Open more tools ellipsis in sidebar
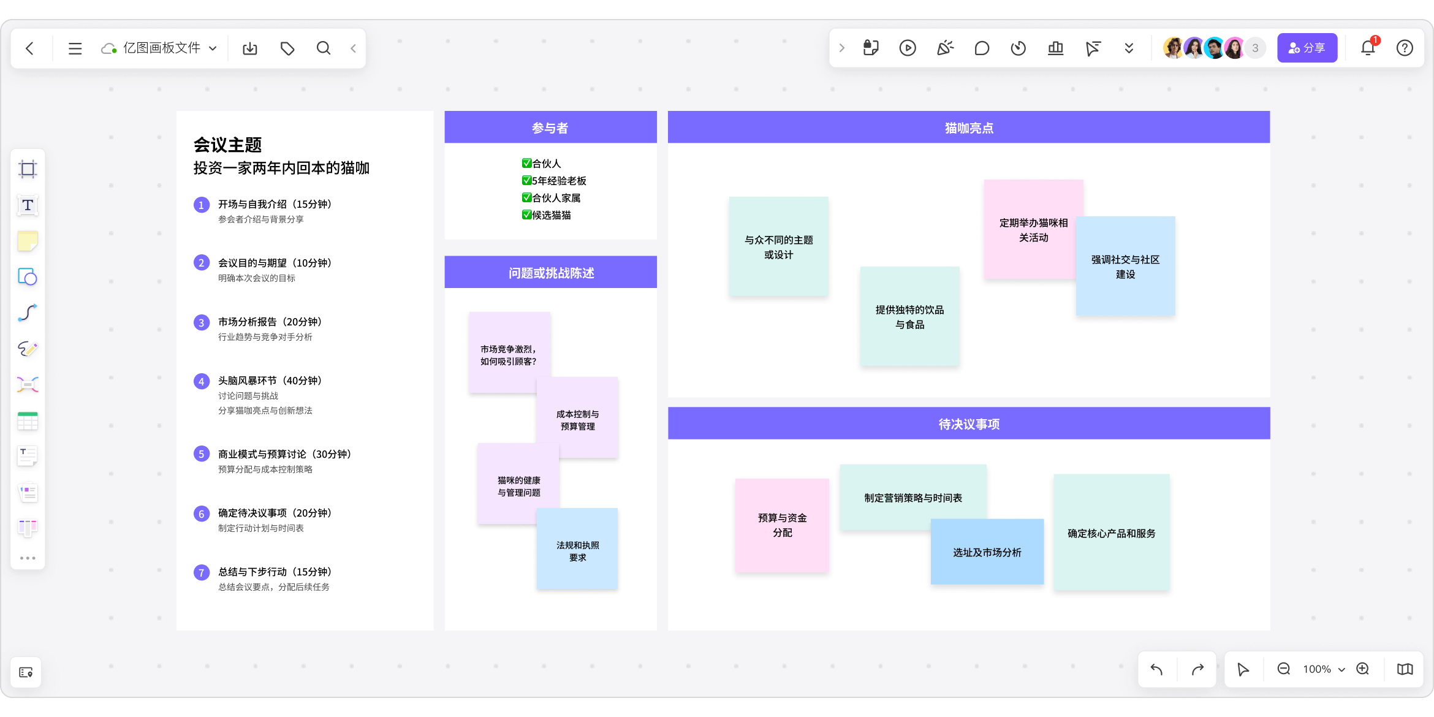This screenshot has width=1434, height=717. 28,558
